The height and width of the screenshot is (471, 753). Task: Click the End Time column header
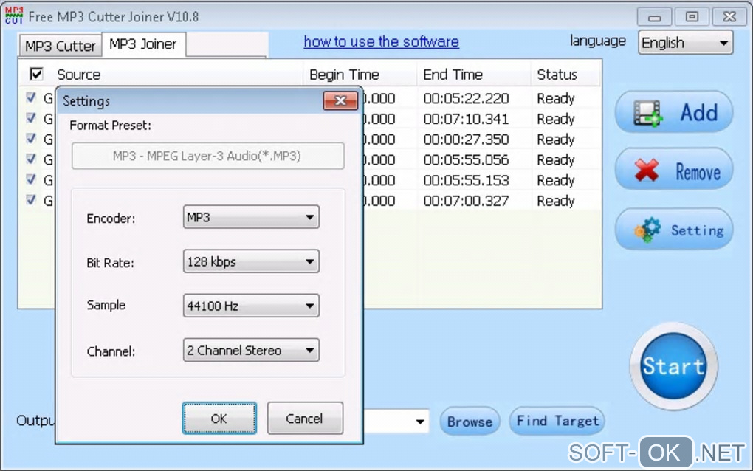[x=473, y=75]
